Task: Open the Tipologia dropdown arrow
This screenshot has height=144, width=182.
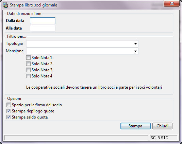Action: click(135, 44)
